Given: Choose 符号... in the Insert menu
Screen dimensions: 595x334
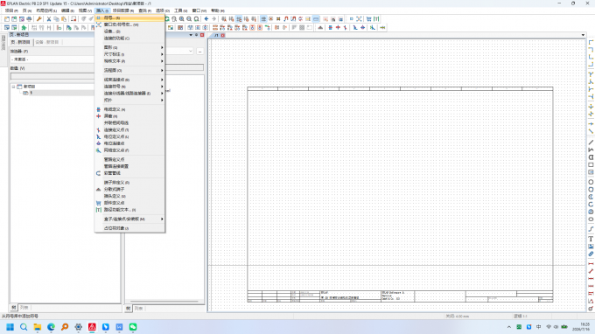Looking at the screenshot, I should pyautogui.click(x=129, y=17).
